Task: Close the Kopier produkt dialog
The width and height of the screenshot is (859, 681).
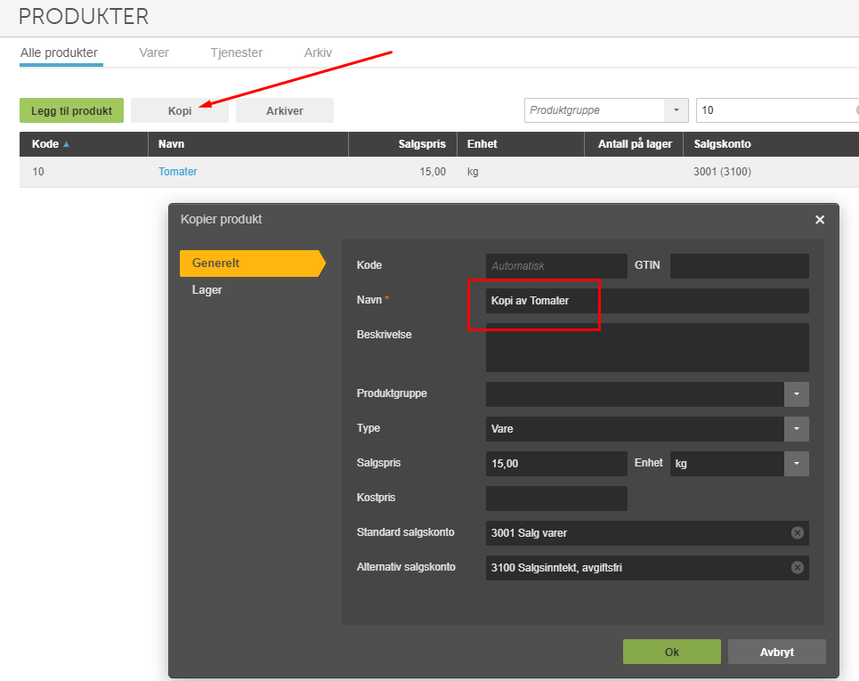Action: coord(820,220)
